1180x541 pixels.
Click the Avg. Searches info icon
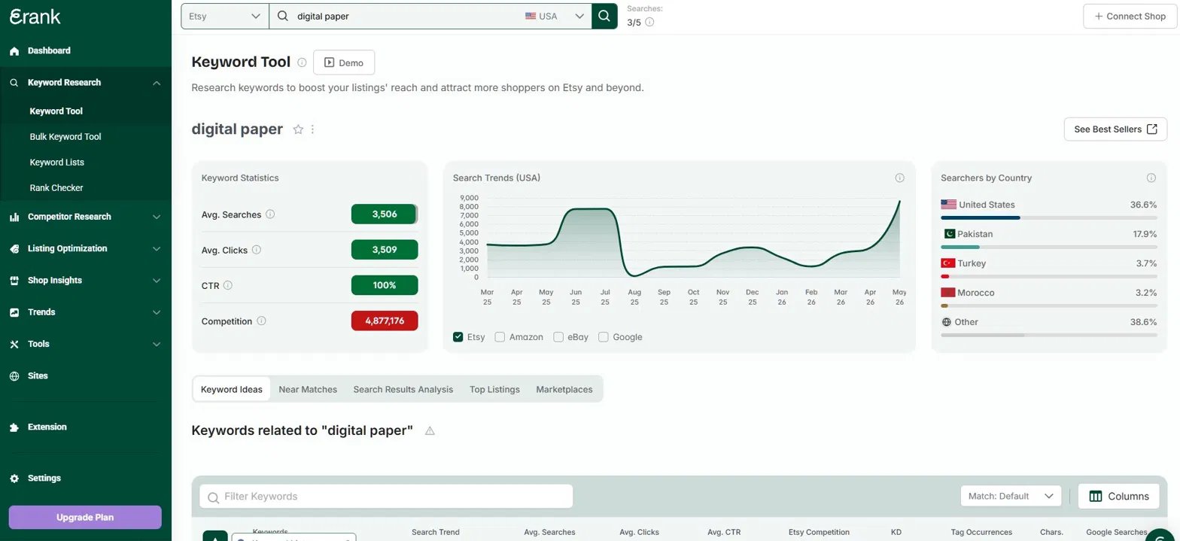(x=270, y=214)
